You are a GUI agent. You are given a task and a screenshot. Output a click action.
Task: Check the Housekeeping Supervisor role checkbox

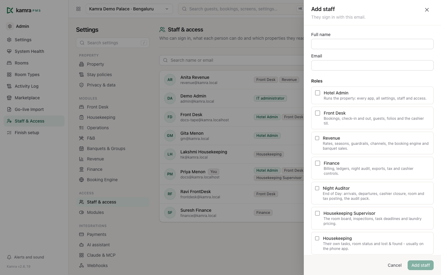(x=318, y=213)
